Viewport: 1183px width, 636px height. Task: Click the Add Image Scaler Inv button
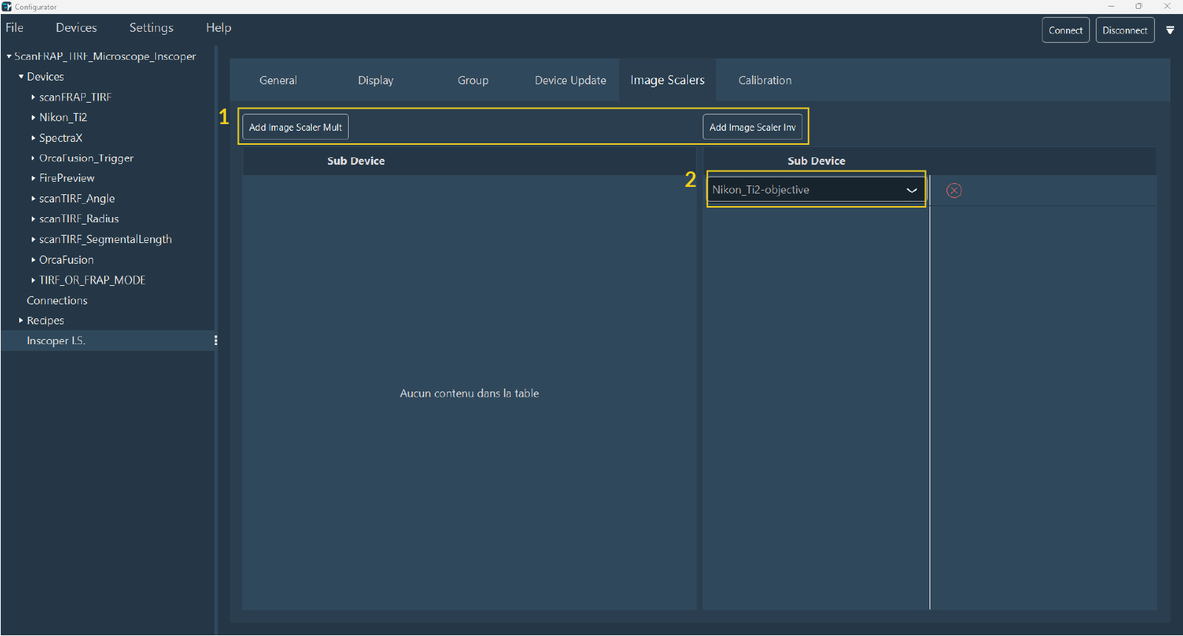(751, 127)
